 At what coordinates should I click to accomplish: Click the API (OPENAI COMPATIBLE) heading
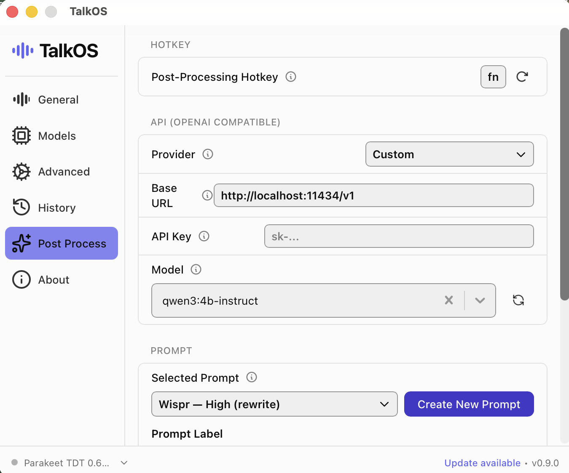[x=216, y=122]
